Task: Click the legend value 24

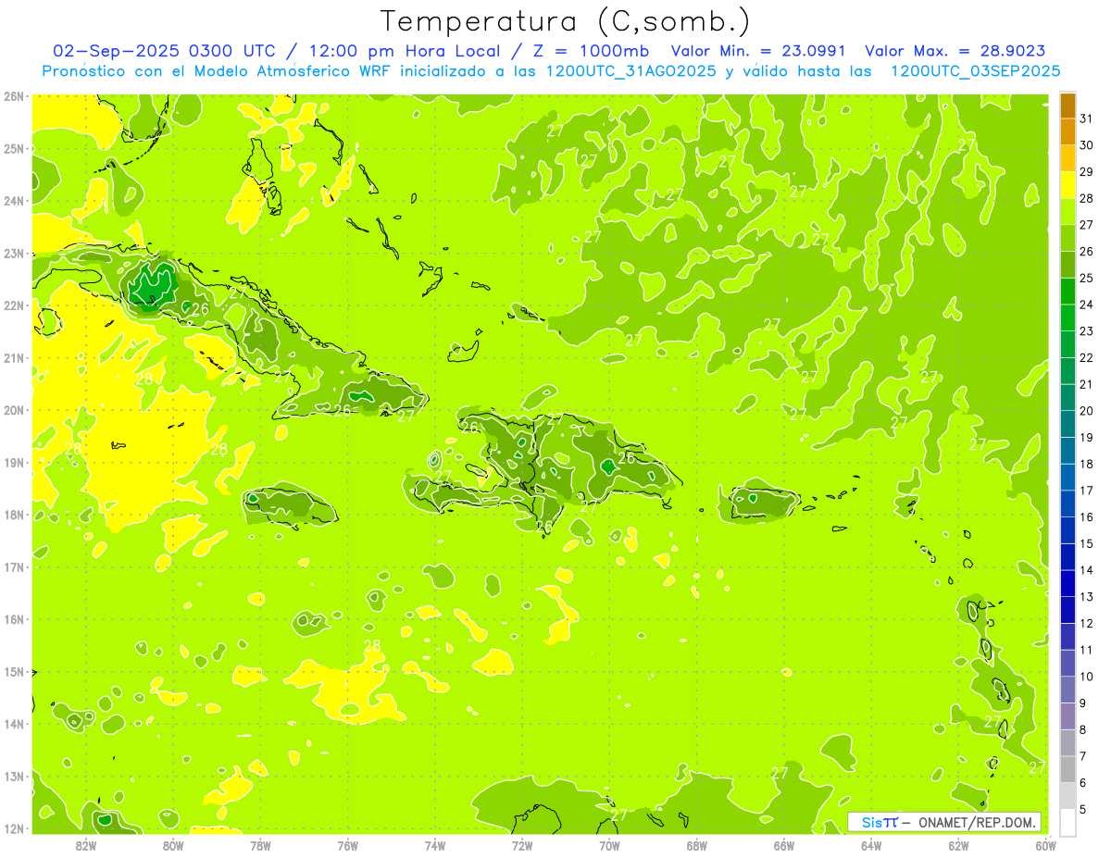Action: point(1086,305)
